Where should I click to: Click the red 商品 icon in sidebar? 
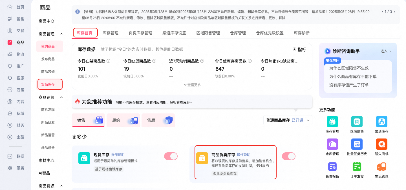pyautogui.click(x=10, y=43)
